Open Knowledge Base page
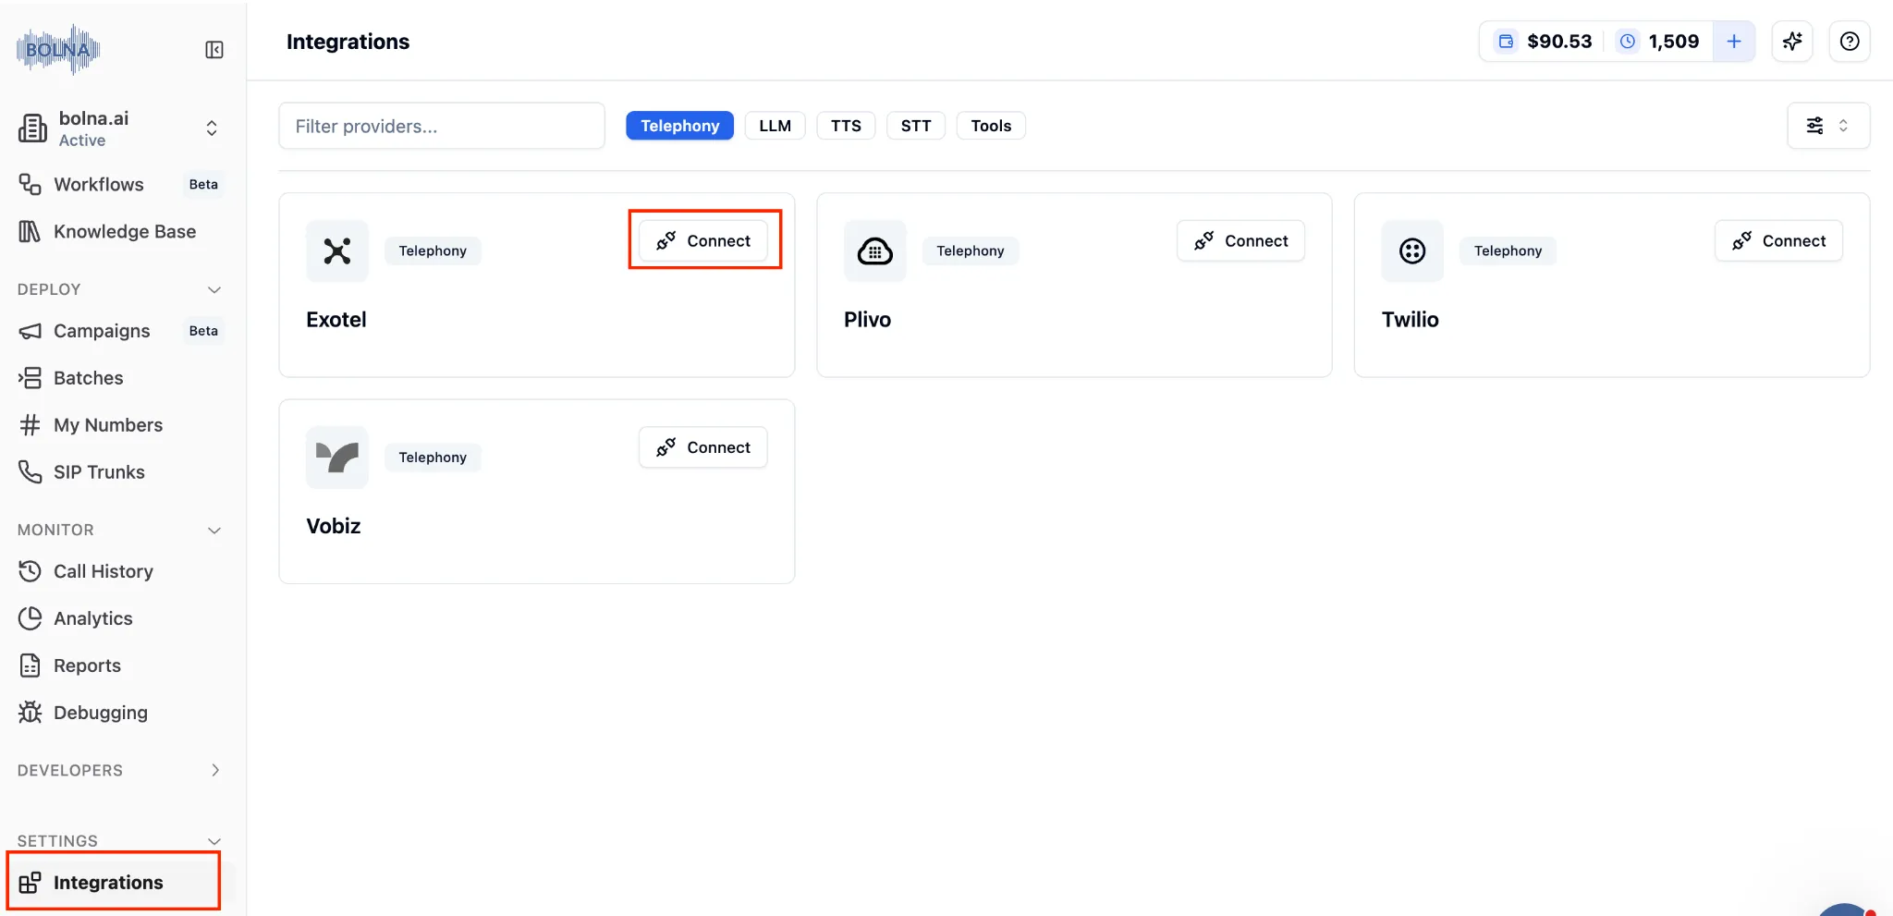 coord(120,231)
